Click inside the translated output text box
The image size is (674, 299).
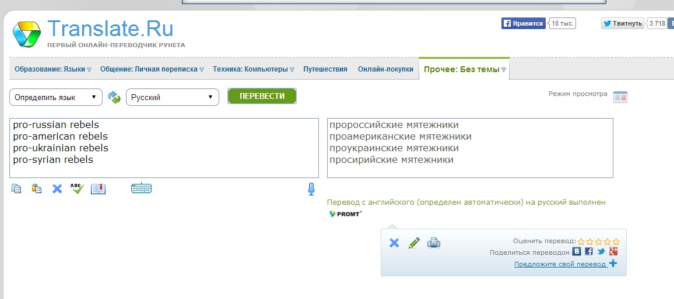(471, 148)
